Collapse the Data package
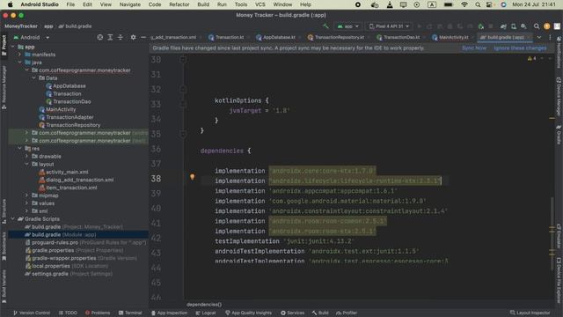The height and width of the screenshot is (317, 563). 33,77
